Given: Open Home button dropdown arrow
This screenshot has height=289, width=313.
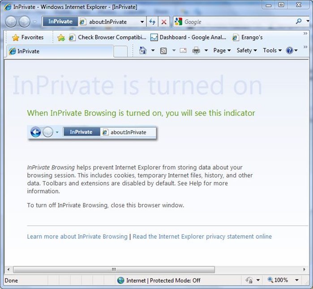Looking at the screenshot, I should click(153, 51).
